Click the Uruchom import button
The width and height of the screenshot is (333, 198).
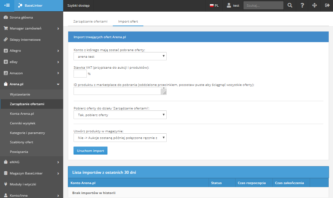(x=90, y=151)
